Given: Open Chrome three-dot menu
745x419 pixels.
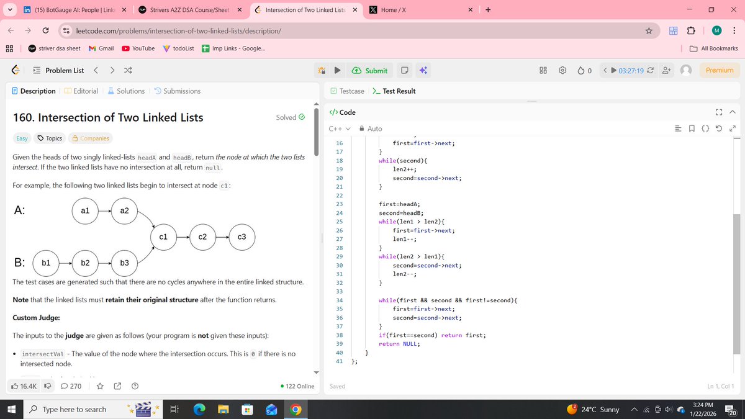Looking at the screenshot, I should coord(734,30).
